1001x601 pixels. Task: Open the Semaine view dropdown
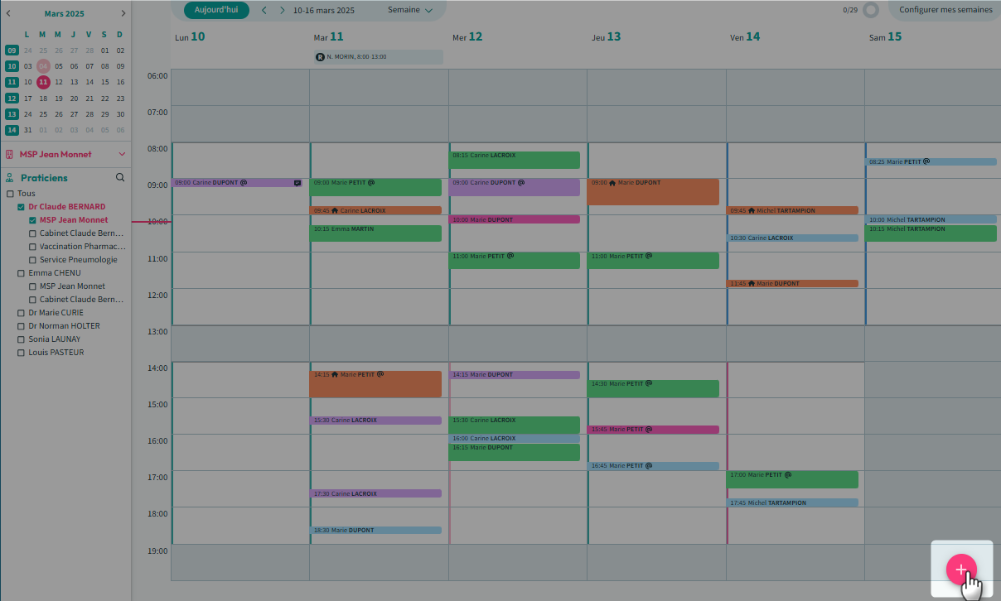[x=410, y=11]
